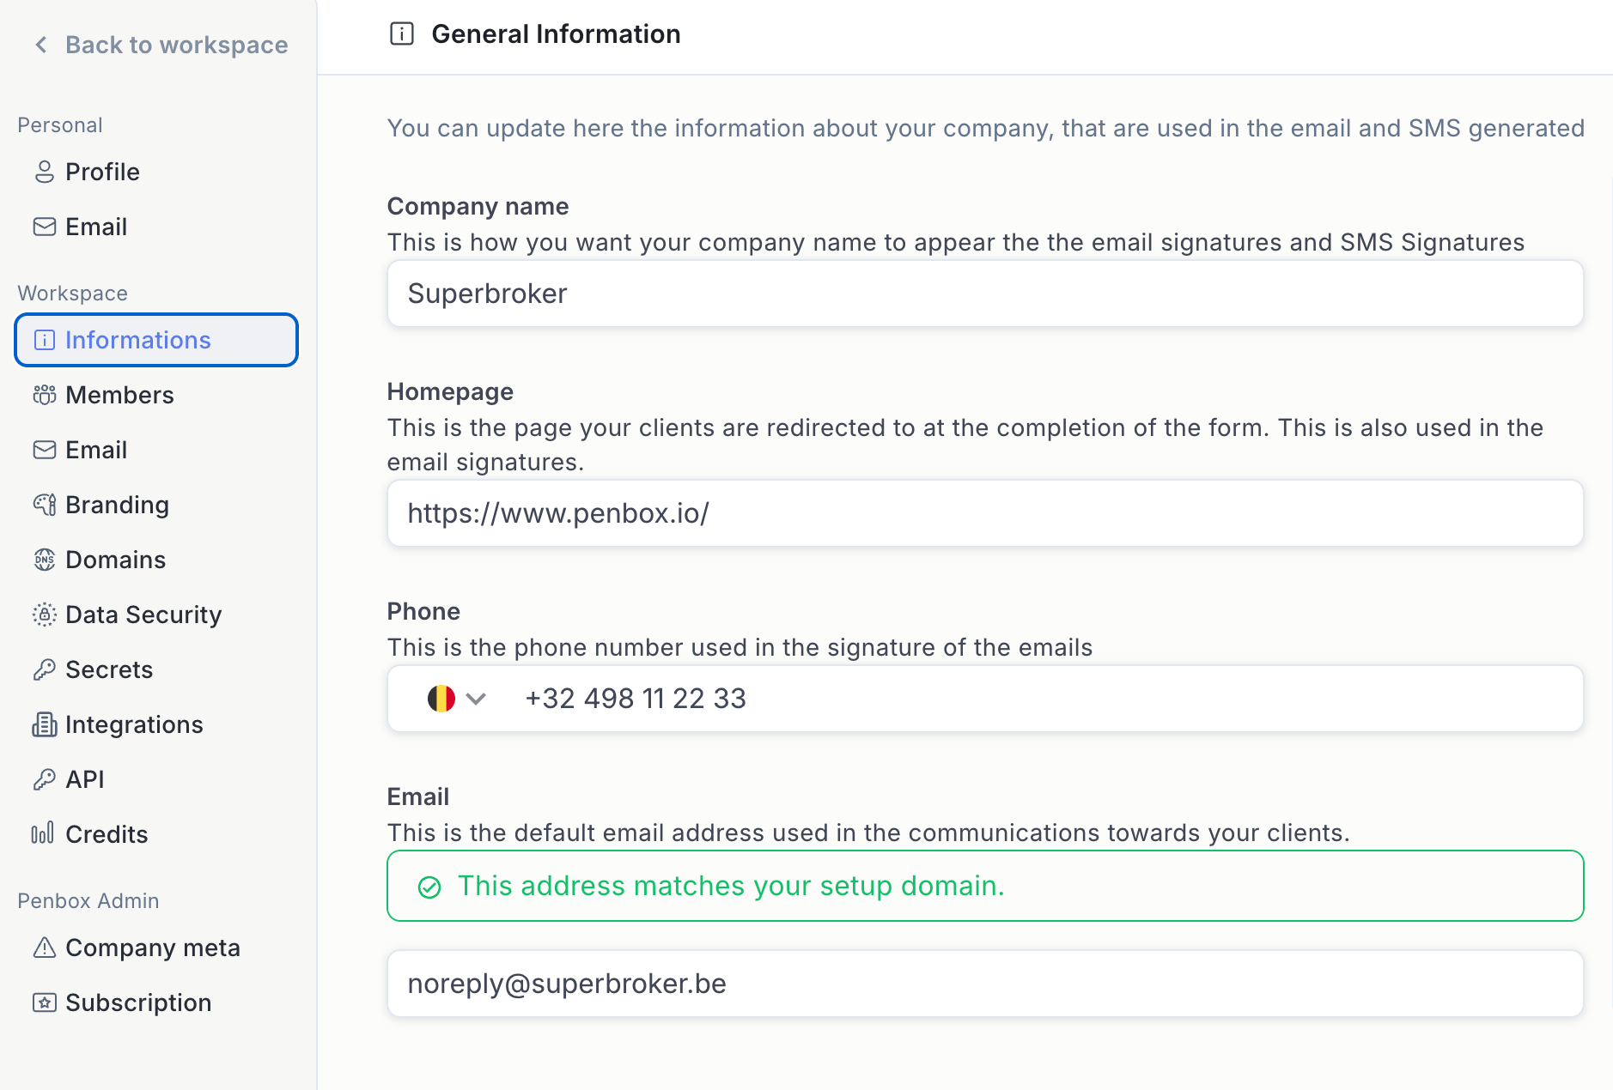Click the General Information header info icon
This screenshot has height=1090, width=1613.
(x=402, y=33)
